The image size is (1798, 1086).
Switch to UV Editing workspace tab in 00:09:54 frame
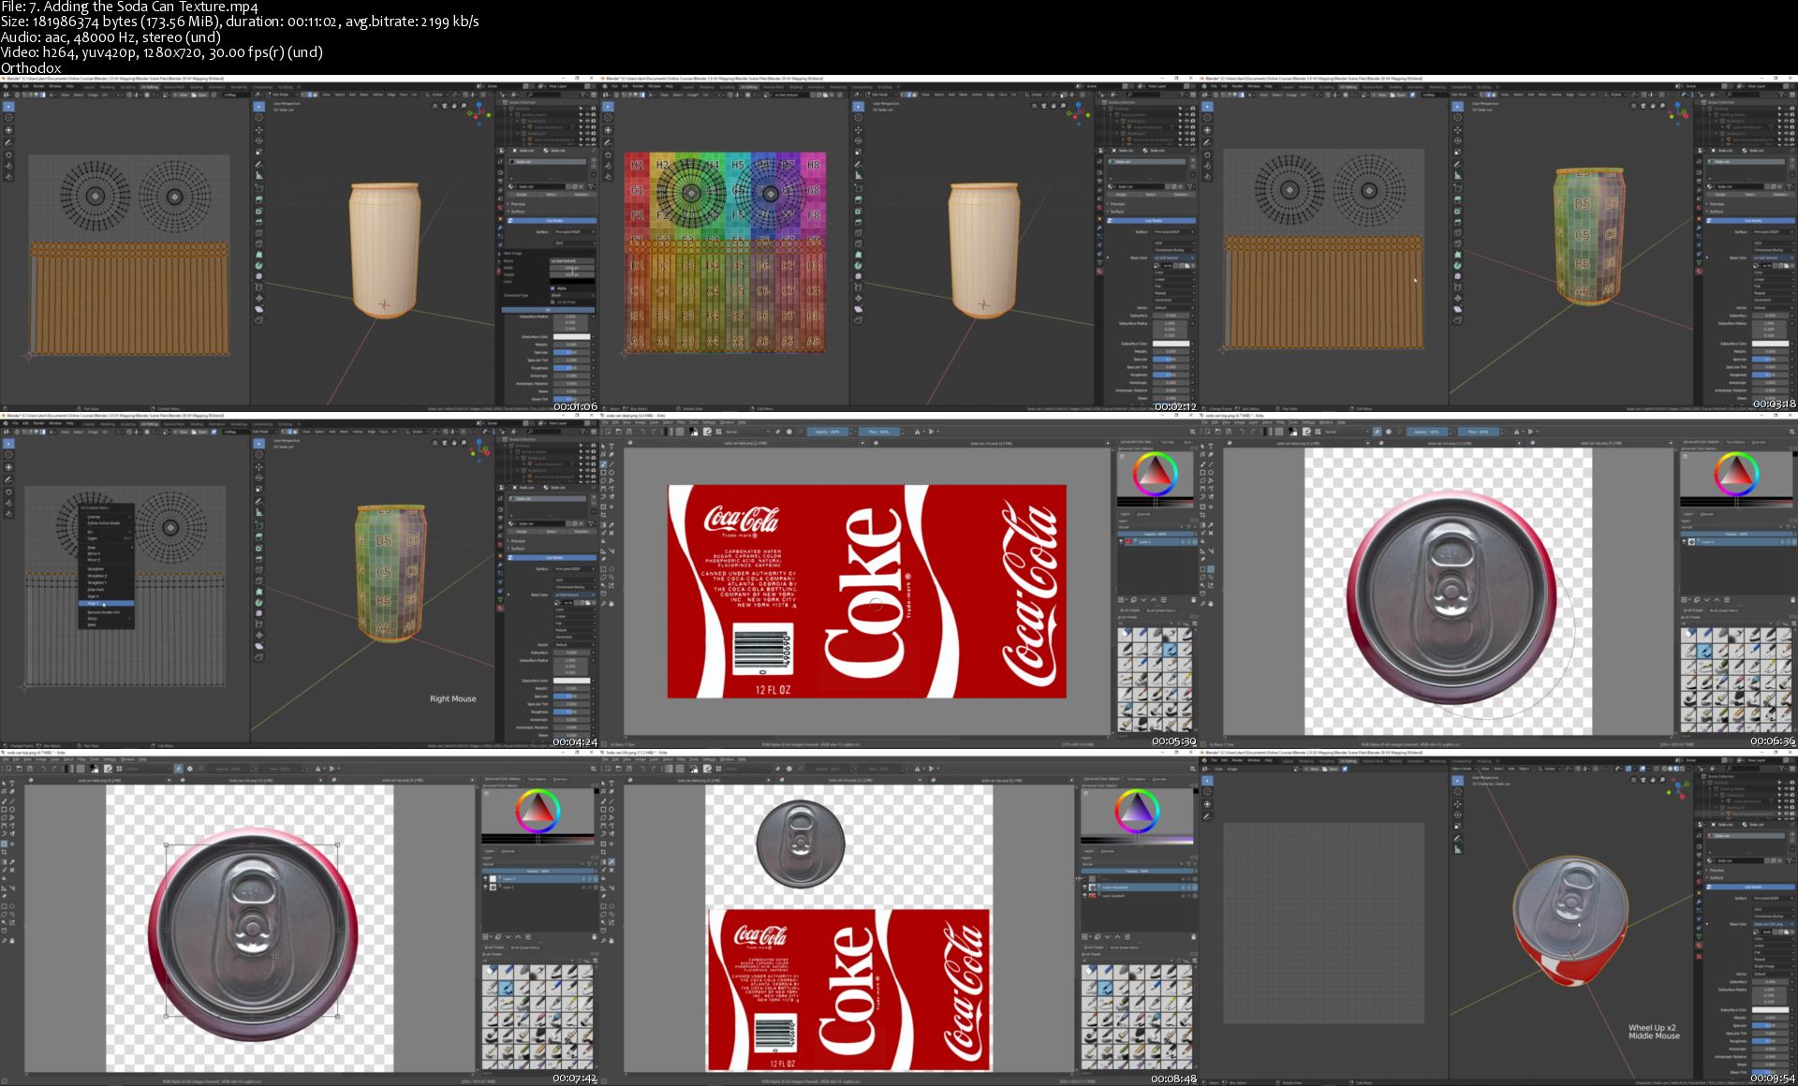click(x=1348, y=761)
